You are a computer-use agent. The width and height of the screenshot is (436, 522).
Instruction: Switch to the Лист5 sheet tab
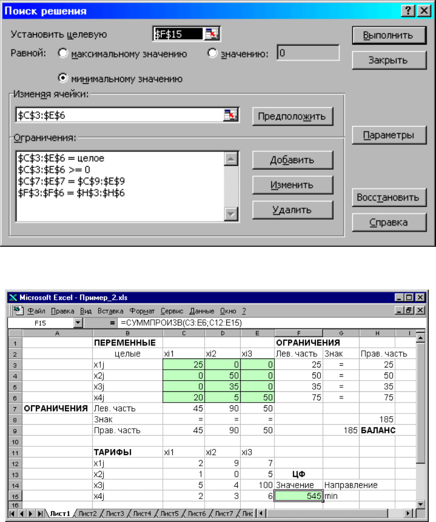[x=169, y=514]
